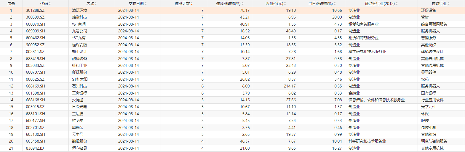Select 信息传输、软件和信息技术服务业 cell
465x152 pixels.
(x=376, y=100)
